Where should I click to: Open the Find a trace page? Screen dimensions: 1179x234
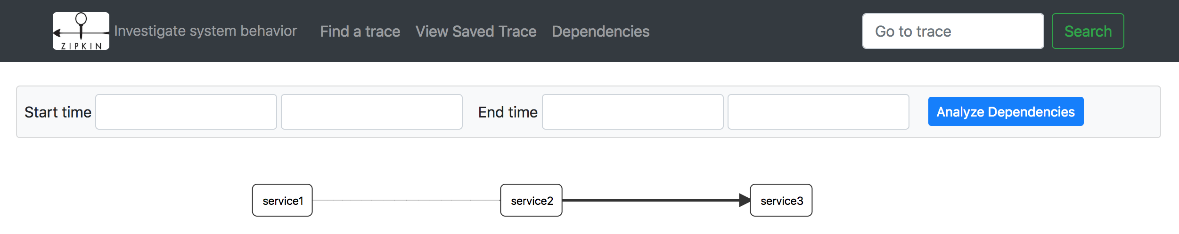pos(360,31)
